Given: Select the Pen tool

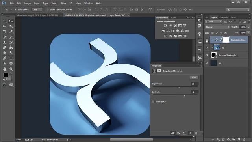Looking at the screenshot, I should (x=4, y=58).
